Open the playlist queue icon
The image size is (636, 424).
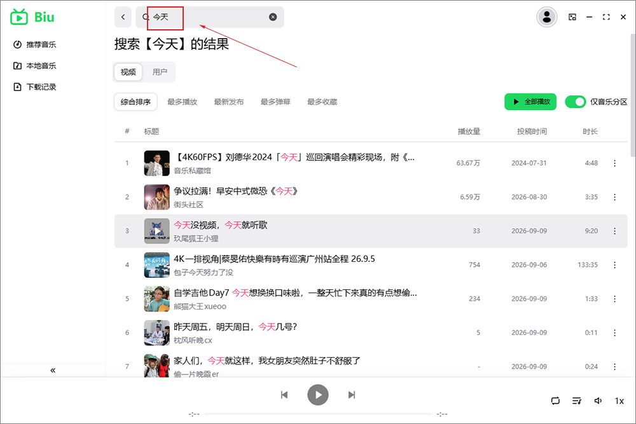577,401
